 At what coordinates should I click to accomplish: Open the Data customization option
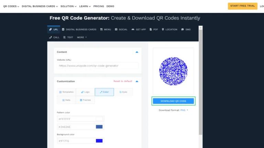click(66, 100)
